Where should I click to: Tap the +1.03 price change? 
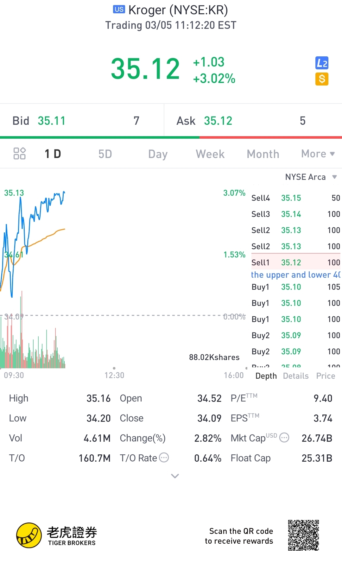click(x=209, y=62)
